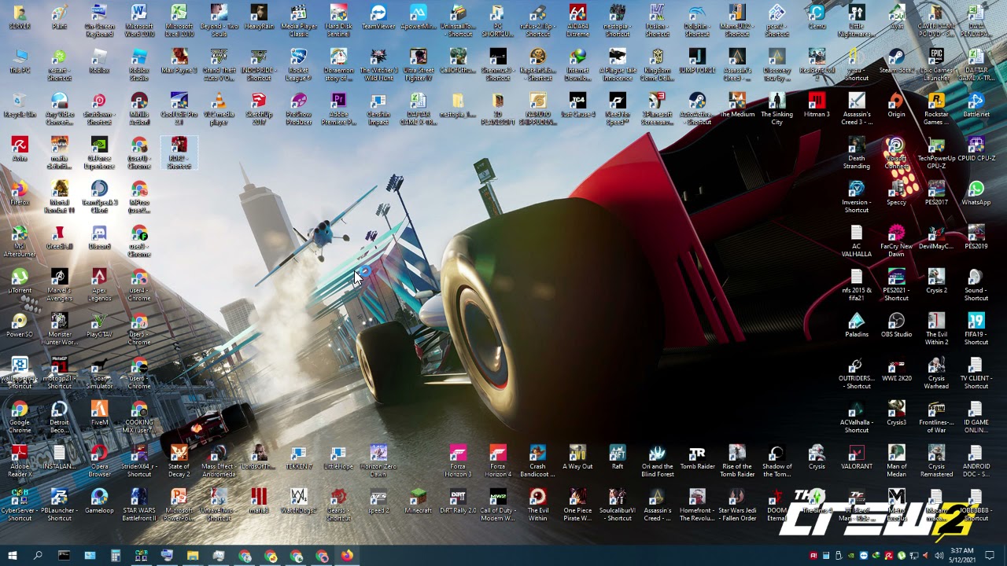
Task: Select the Roblox Studio shortcut
Action: [x=139, y=65]
